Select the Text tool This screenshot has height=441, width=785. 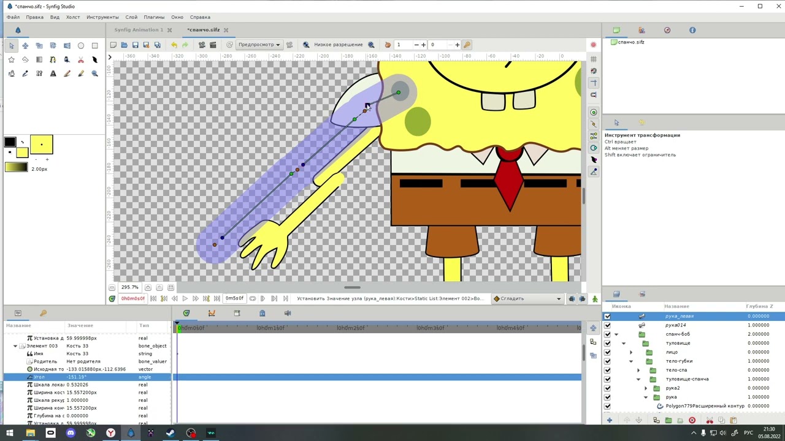pyautogui.click(x=53, y=73)
